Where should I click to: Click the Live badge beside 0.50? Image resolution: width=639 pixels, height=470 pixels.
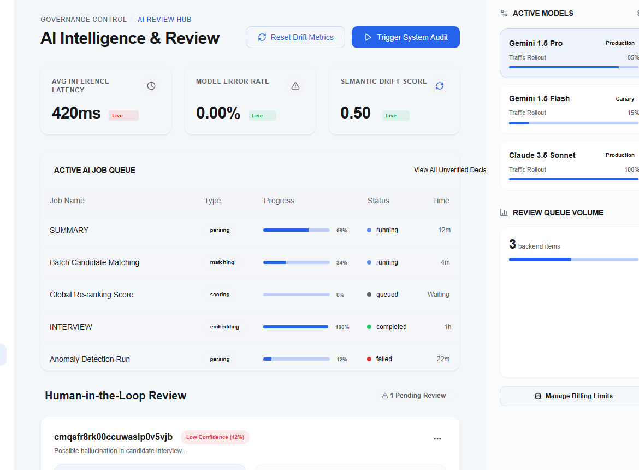pos(396,116)
